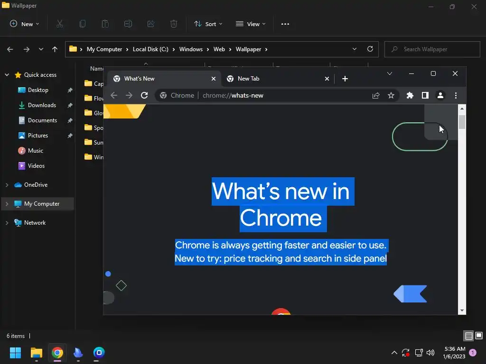Select Music in navigation pane
Image resolution: width=486 pixels, height=364 pixels.
click(x=35, y=151)
